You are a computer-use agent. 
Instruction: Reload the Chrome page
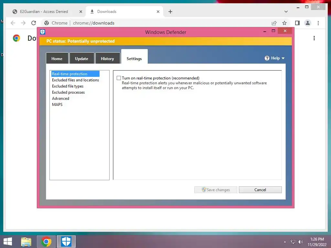(34, 23)
